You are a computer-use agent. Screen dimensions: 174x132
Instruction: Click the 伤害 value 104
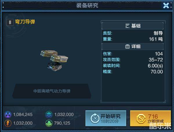tap(159, 54)
